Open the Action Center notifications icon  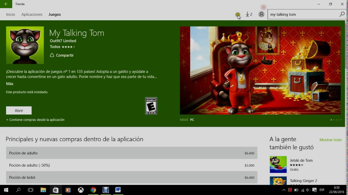(315, 190)
